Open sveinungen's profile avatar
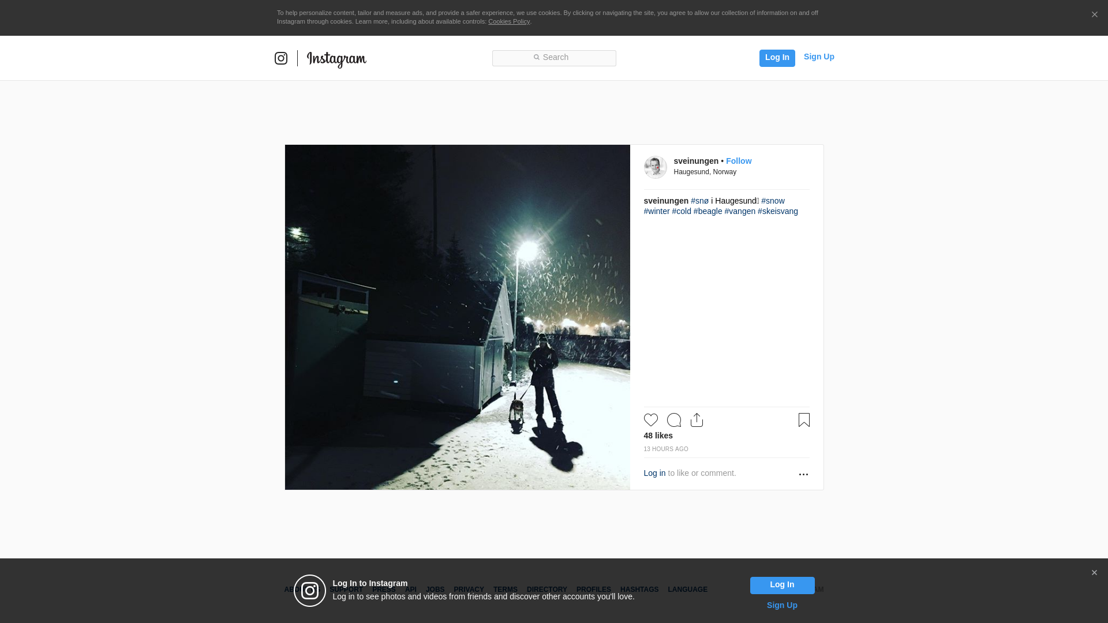Image resolution: width=1108 pixels, height=623 pixels. coord(655,167)
